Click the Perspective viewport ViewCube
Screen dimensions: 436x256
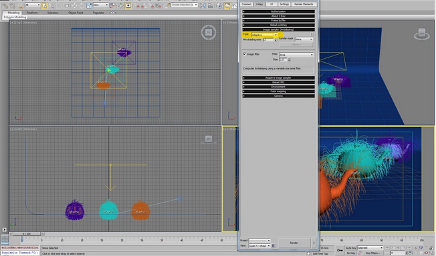421,33
